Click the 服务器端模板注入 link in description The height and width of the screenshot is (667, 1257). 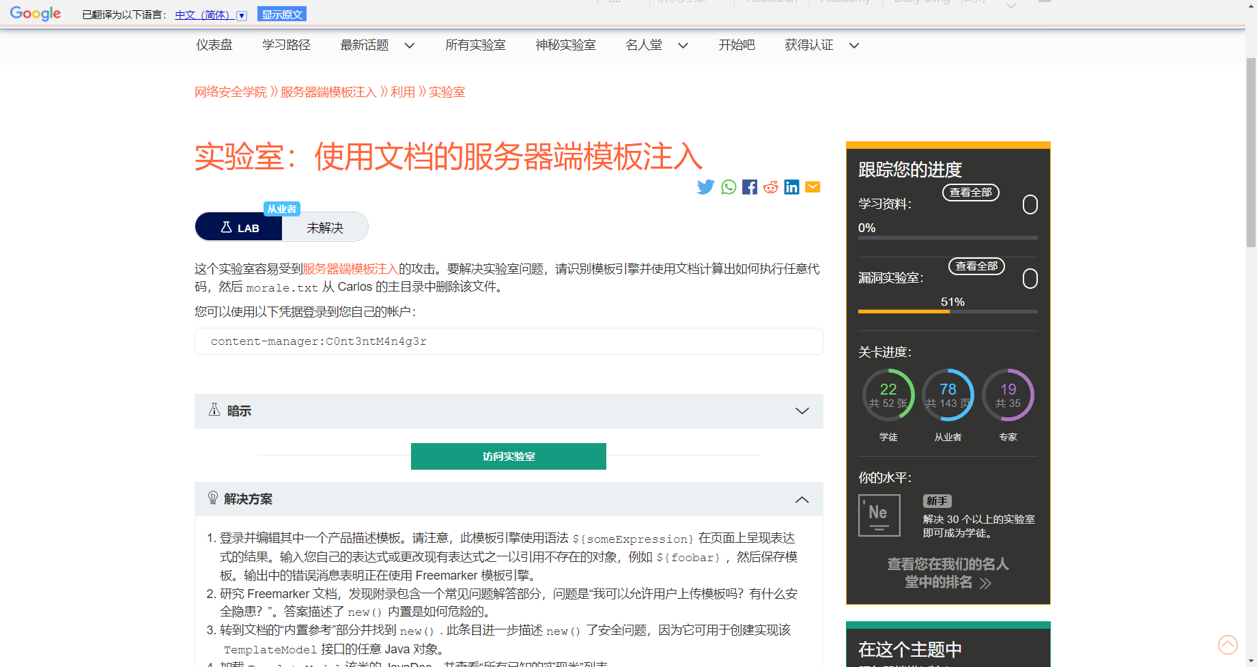click(350, 269)
